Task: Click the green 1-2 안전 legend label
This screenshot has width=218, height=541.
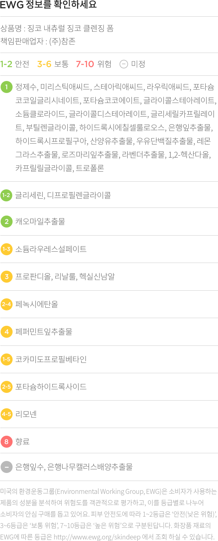Action: point(15,64)
